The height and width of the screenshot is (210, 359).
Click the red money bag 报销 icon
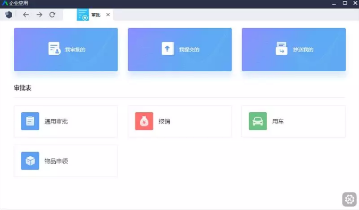144,121
